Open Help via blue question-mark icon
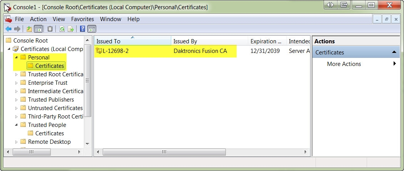The image size is (404, 171). (82, 29)
